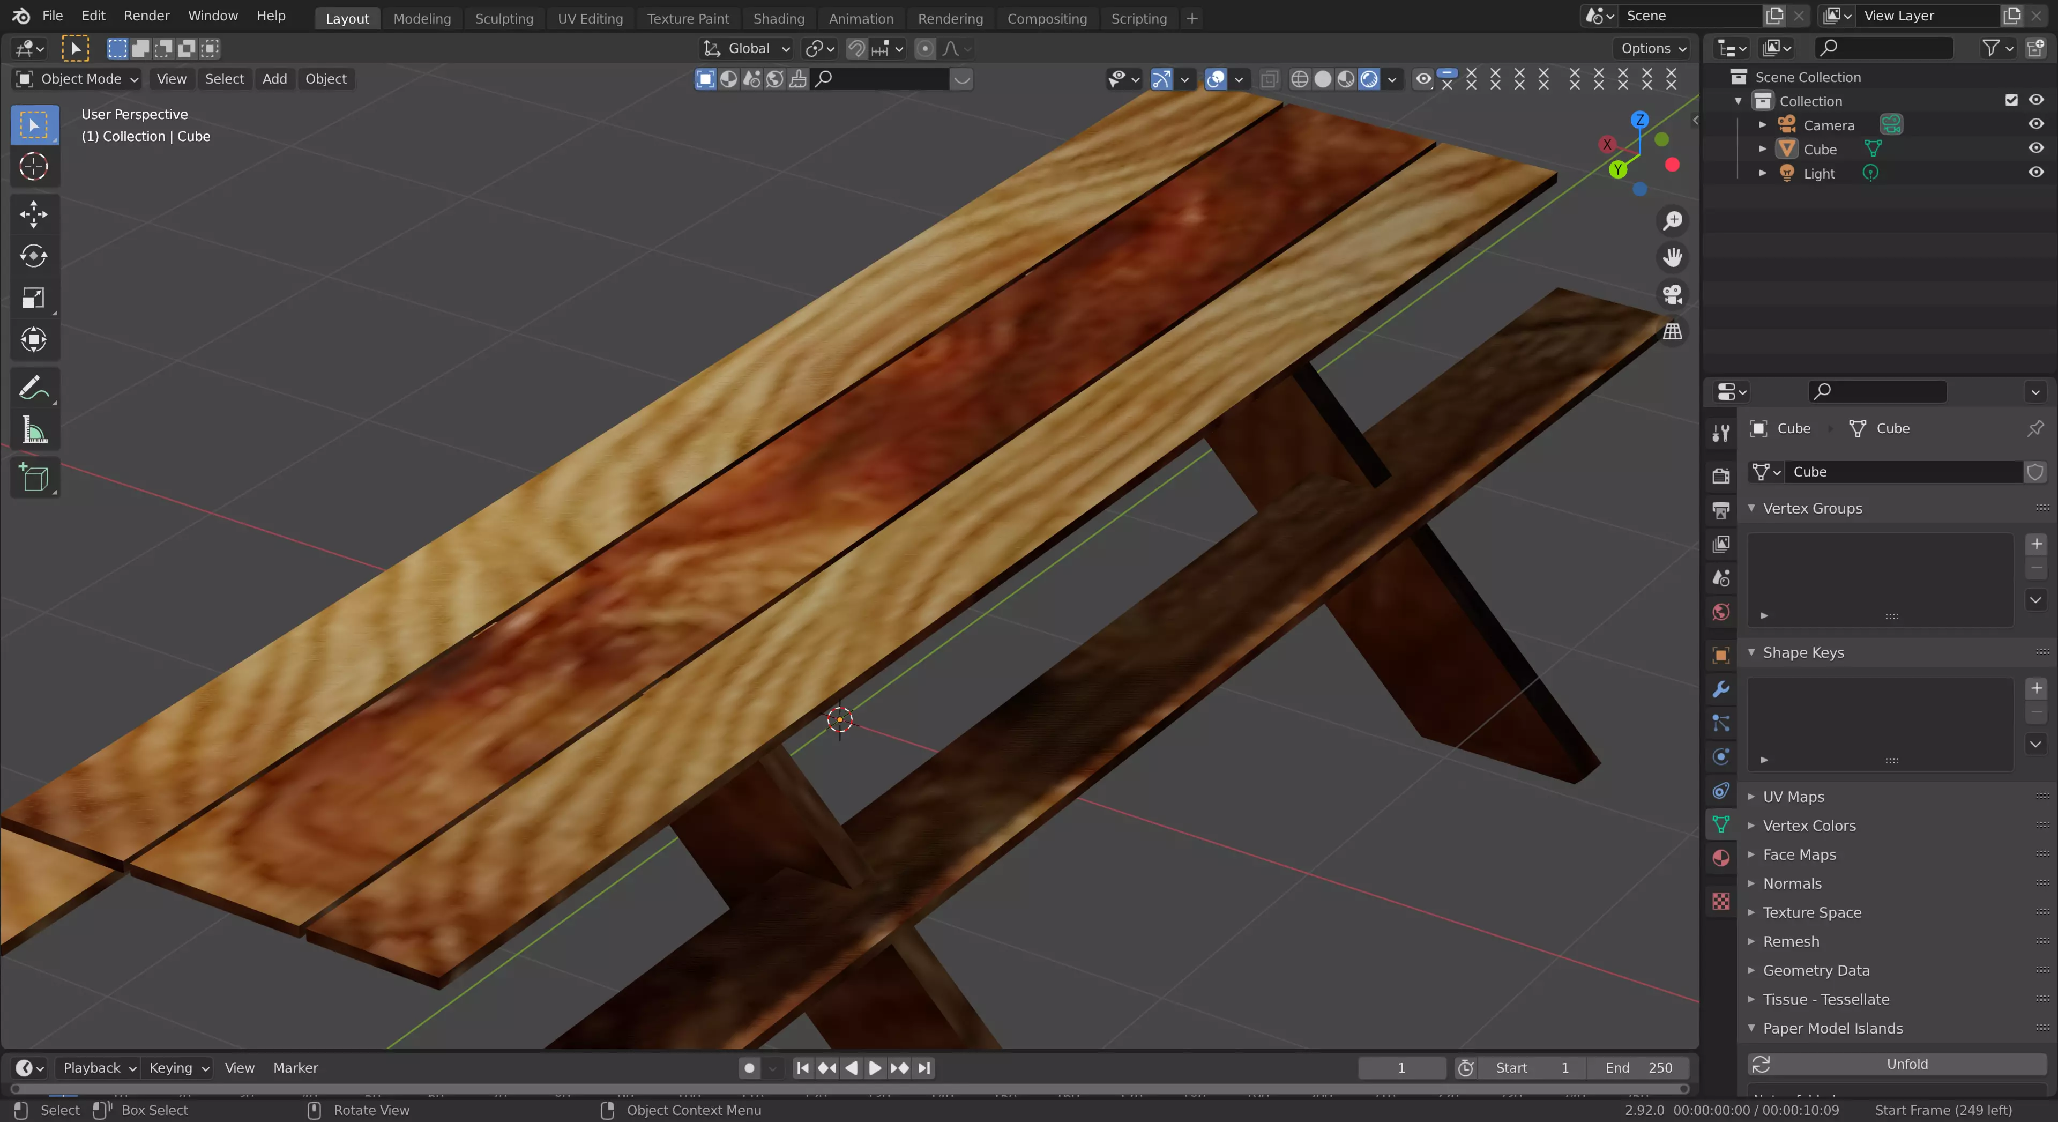Uncheck the Collection exclude checkbox
Image resolution: width=2058 pixels, height=1122 pixels.
pos(2011,100)
